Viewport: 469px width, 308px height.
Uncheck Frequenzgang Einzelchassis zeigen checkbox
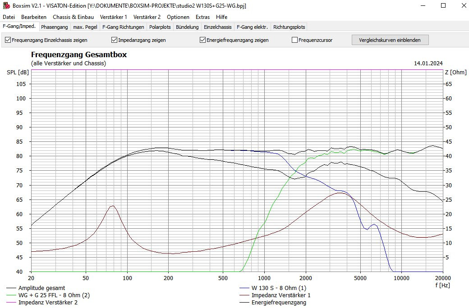(8, 40)
